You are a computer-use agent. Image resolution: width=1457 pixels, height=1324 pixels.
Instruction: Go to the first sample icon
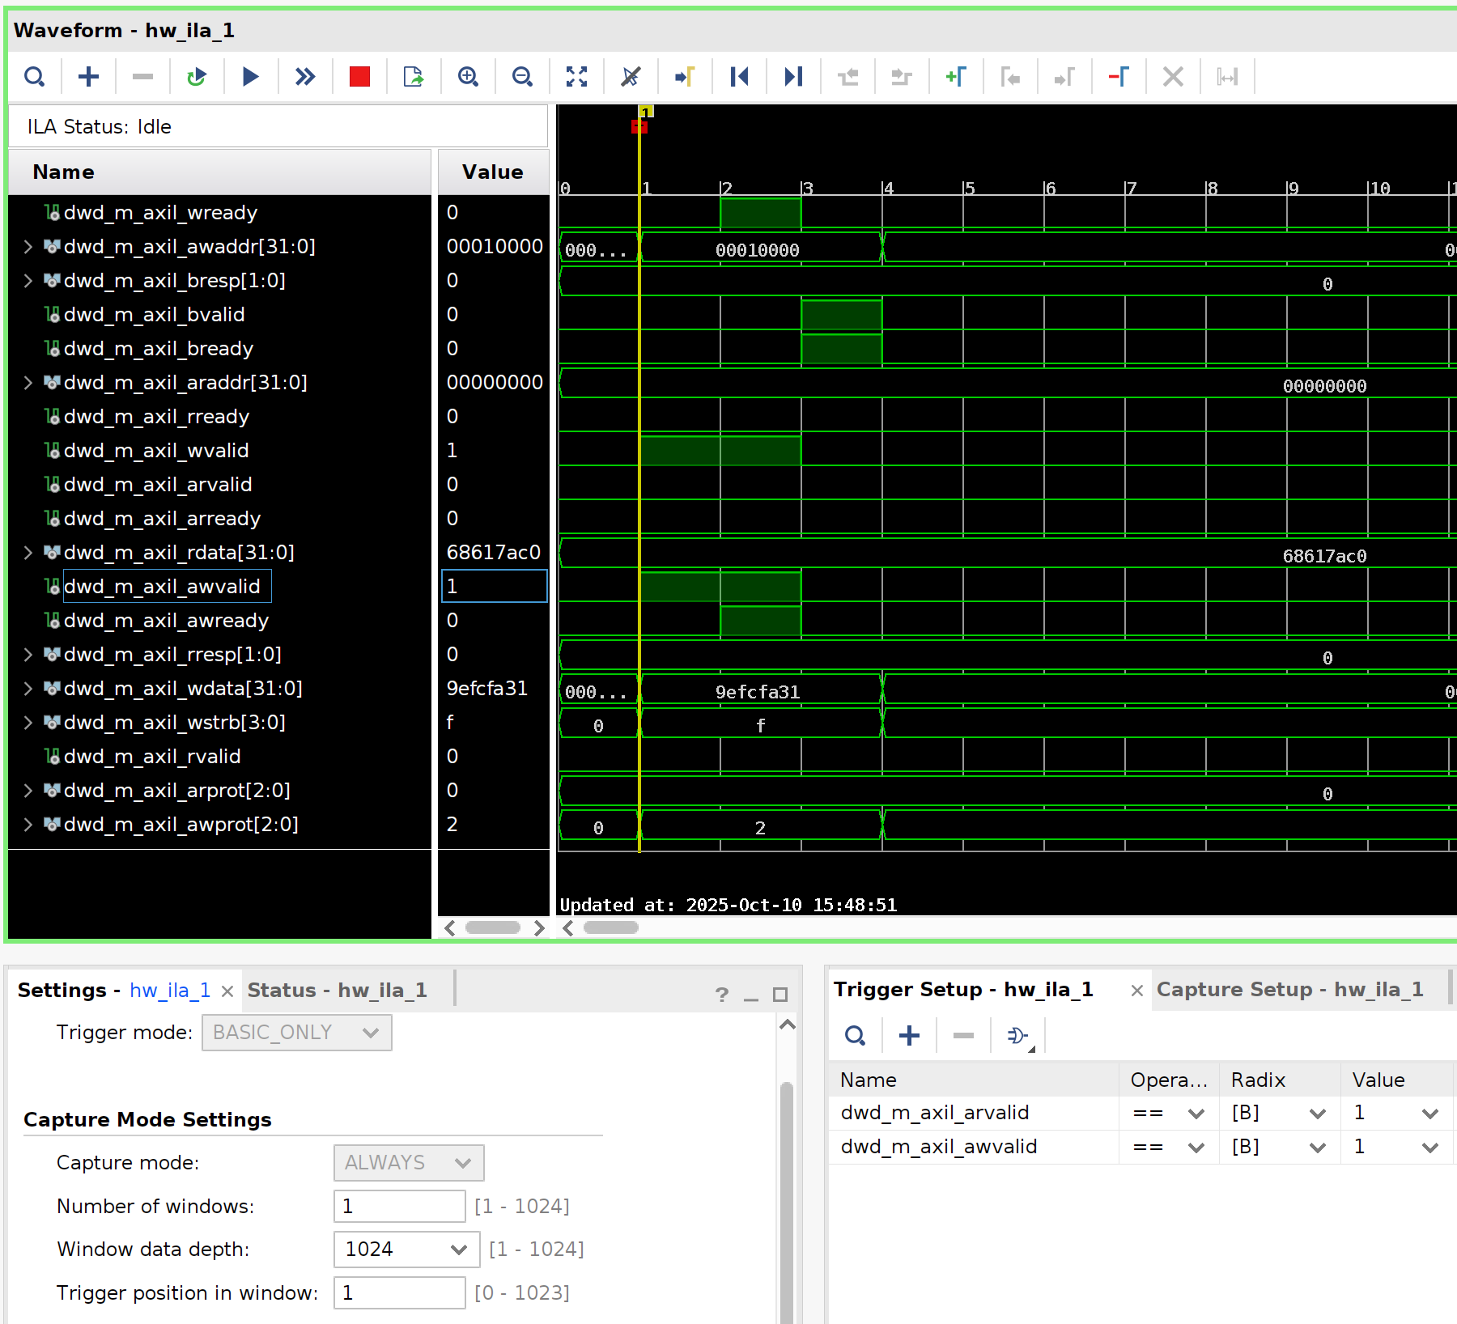[739, 77]
